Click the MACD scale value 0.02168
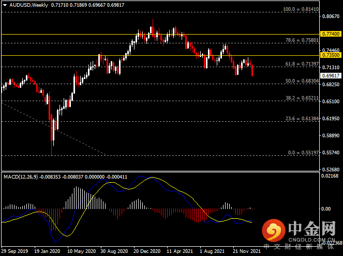This screenshot has width=343, height=256. 330,176
